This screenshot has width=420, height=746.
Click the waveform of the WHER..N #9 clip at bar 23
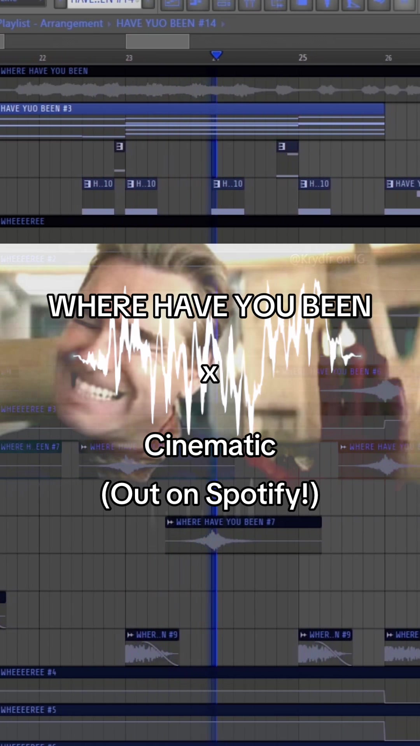(x=152, y=653)
